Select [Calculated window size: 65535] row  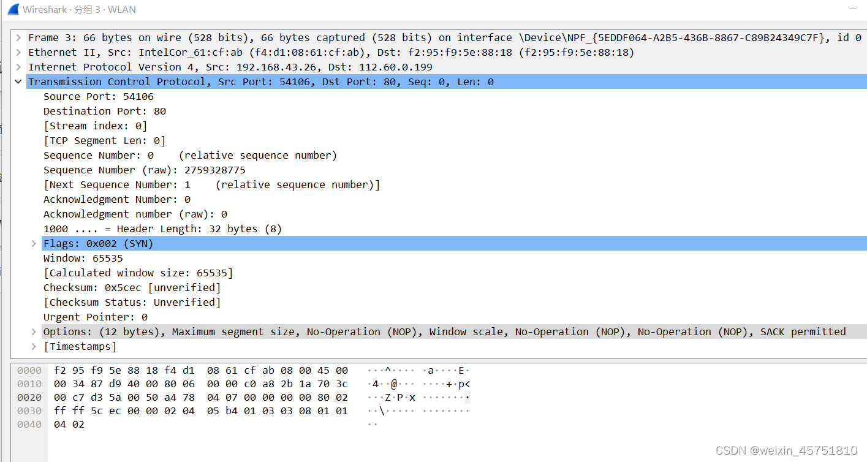pyautogui.click(x=138, y=273)
